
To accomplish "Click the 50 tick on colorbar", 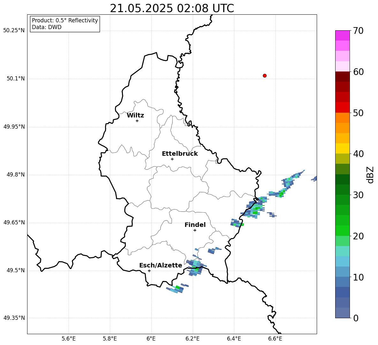I will click(x=358, y=113).
